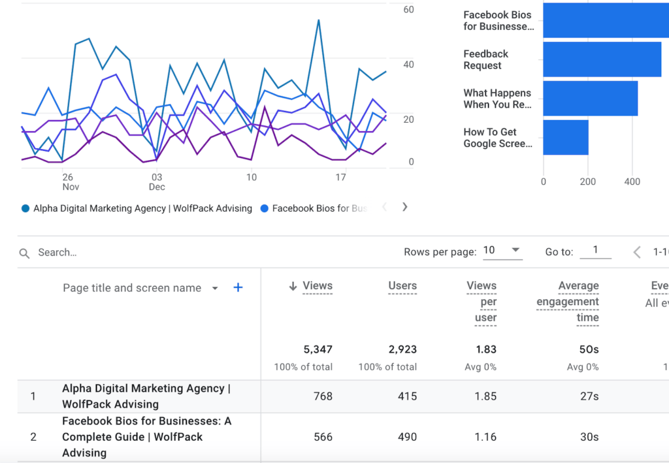
Task: Add a secondary dimension with plus icon
Action: 238,288
